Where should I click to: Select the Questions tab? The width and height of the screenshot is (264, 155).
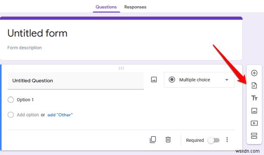point(106,7)
